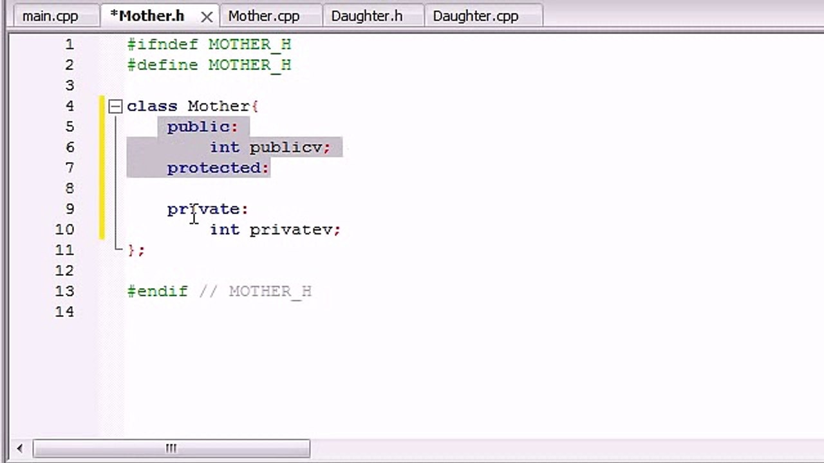The image size is (824, 463).
Task: Click line number 8 in the gutter
Action: click(x=69, y=188)
